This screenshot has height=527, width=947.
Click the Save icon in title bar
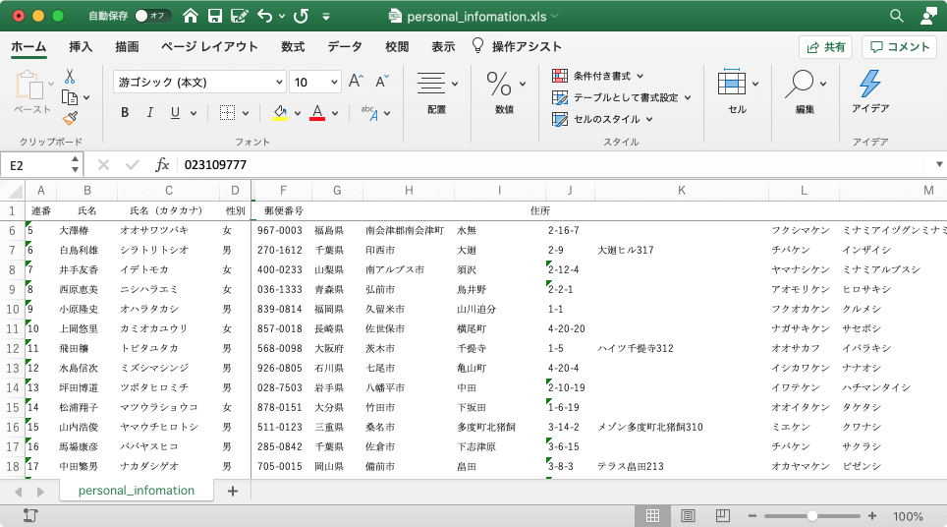click(x=214, y=16)
